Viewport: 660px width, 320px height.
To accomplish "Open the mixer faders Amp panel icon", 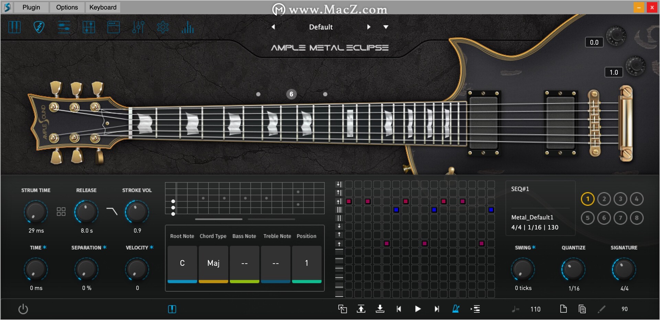I will click(138, 27).
